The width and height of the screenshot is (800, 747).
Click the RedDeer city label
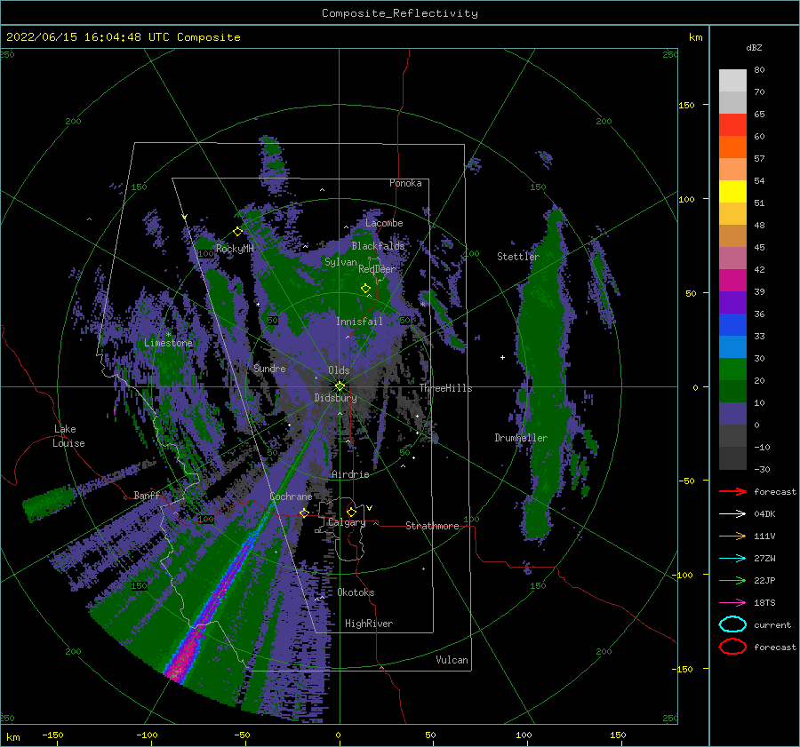(x=377, y=269)
